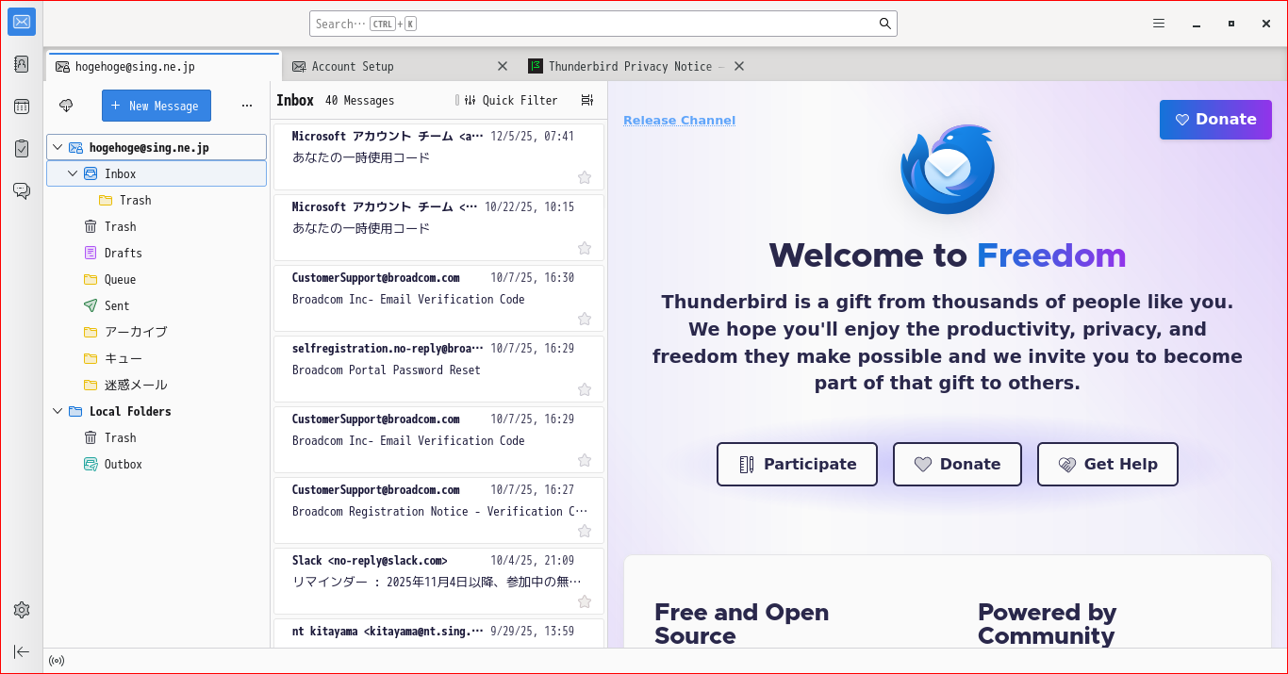
Task: Open the Release Channel link
Action: pyautogui.click(x=679, y=120)
